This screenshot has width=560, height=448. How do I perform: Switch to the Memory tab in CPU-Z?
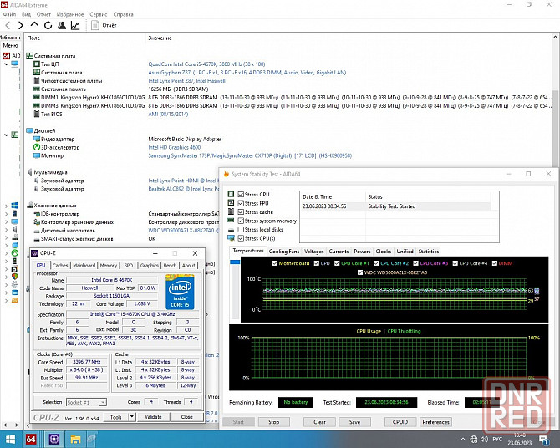coord(109,265)
